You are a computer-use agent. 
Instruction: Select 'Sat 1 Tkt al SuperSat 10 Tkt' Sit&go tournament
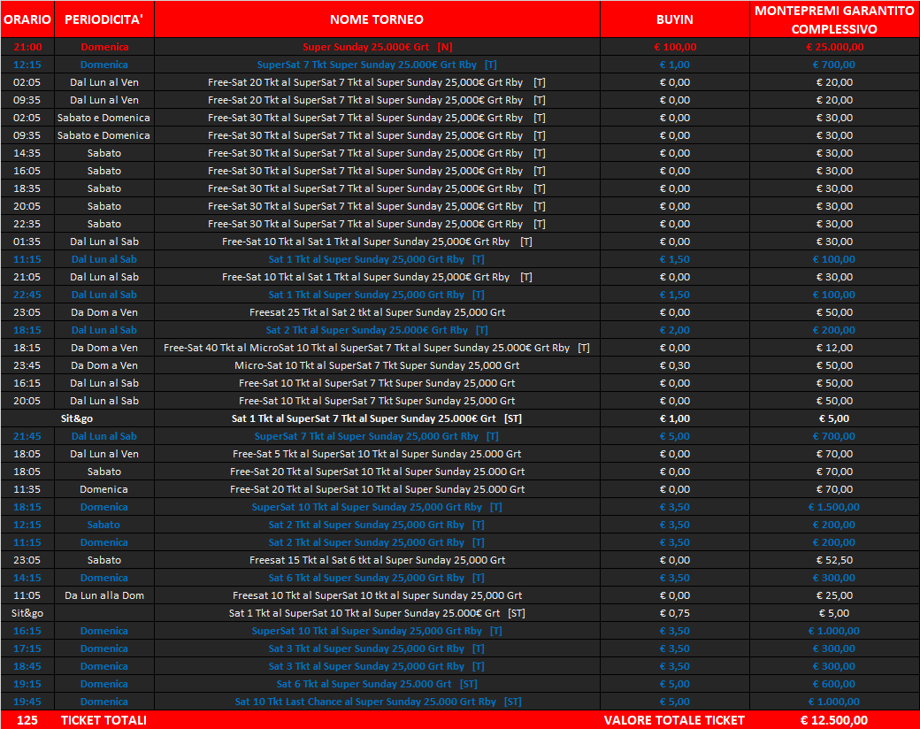pos(377,613)
